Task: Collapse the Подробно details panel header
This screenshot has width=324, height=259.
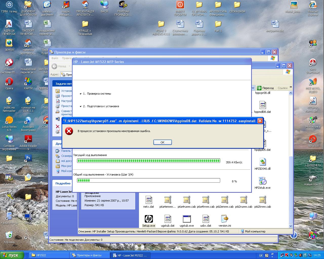Action: pos(63,183)
